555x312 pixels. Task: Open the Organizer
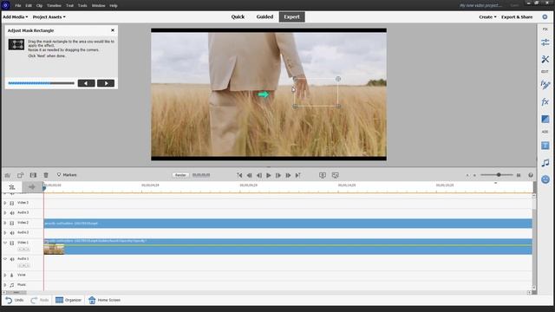pyautogui.click(x=69, y=300)
